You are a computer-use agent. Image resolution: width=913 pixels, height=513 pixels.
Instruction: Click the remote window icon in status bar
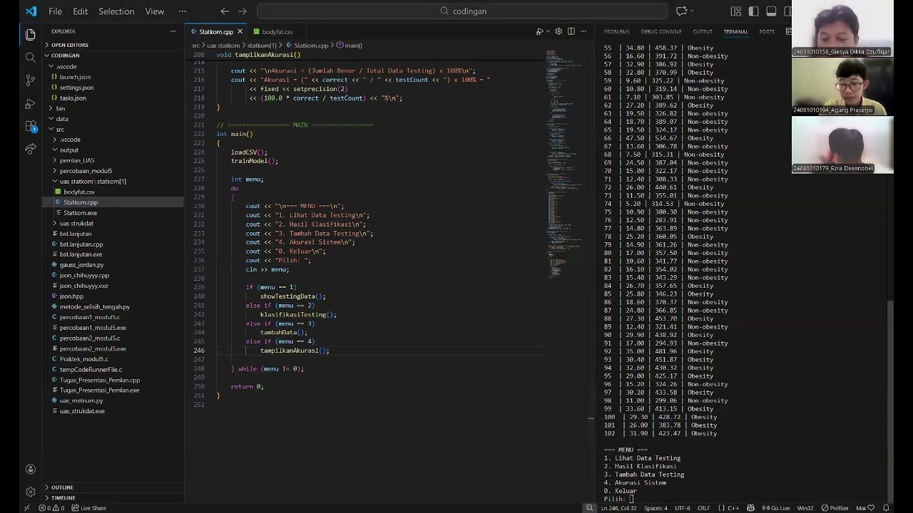point(26,508)
